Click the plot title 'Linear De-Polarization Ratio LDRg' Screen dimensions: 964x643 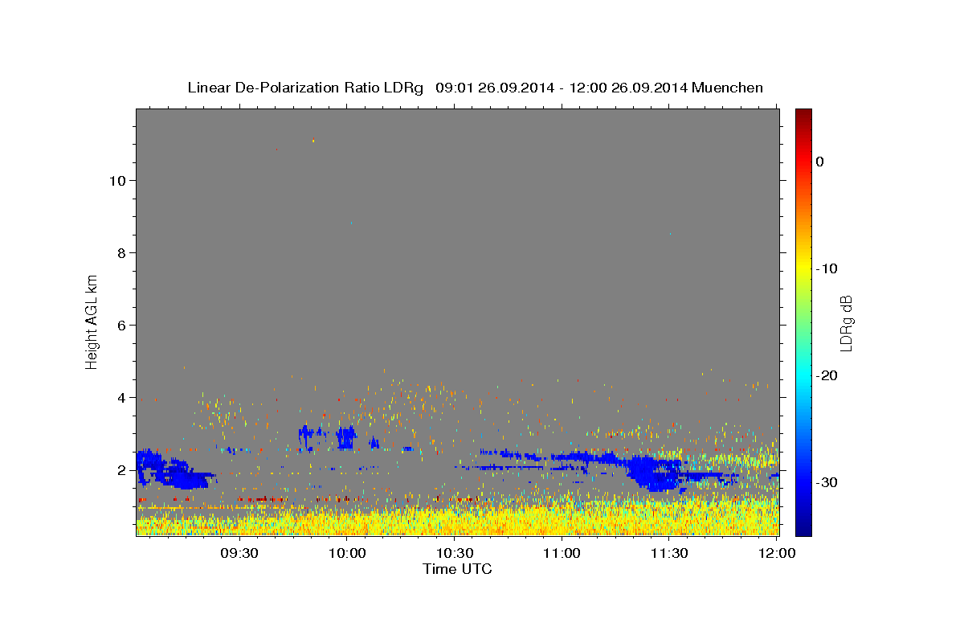click(x=304, y=88)
